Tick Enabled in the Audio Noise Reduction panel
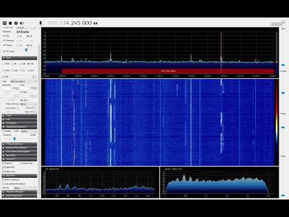The width and height of the screenshot is (289, 217). pos(3,131)
